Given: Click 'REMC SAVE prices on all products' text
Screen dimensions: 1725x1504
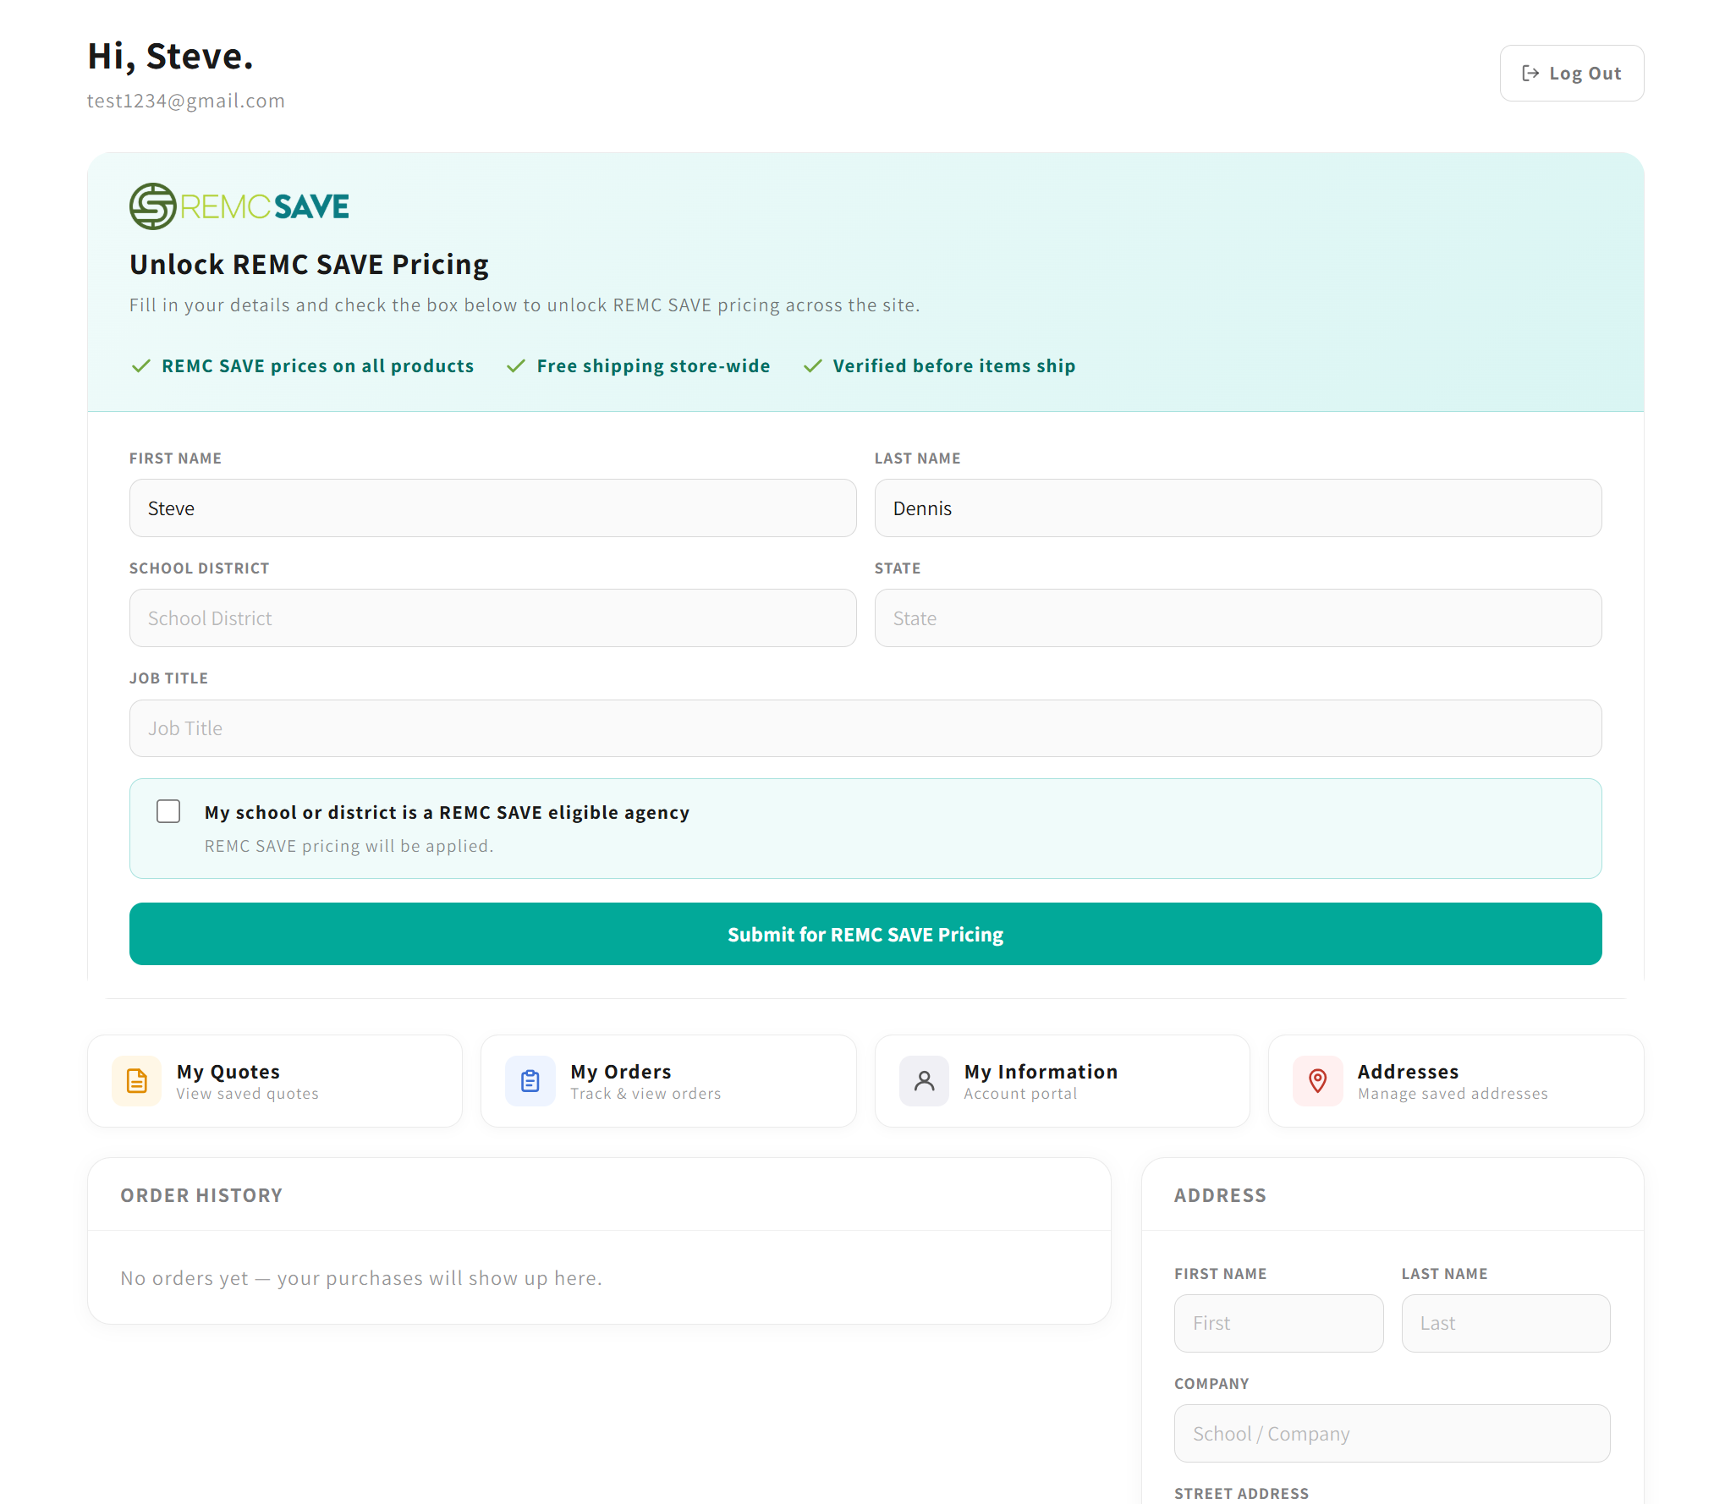Looking at the screenshot, I should (317, 366).
